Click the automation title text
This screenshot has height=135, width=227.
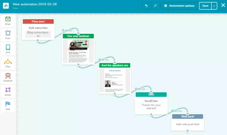pyautogui.click(x=35, y=4)
